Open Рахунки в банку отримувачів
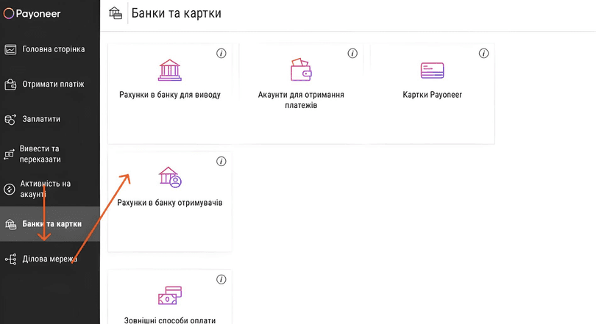This screenshot has width=596, height=324. pos(170,202)
